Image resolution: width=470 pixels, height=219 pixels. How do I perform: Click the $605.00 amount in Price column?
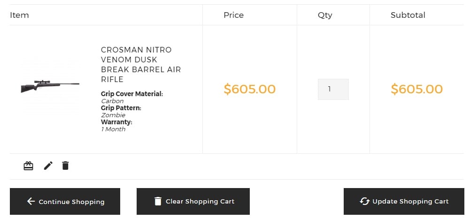click(x=250, y=89)
